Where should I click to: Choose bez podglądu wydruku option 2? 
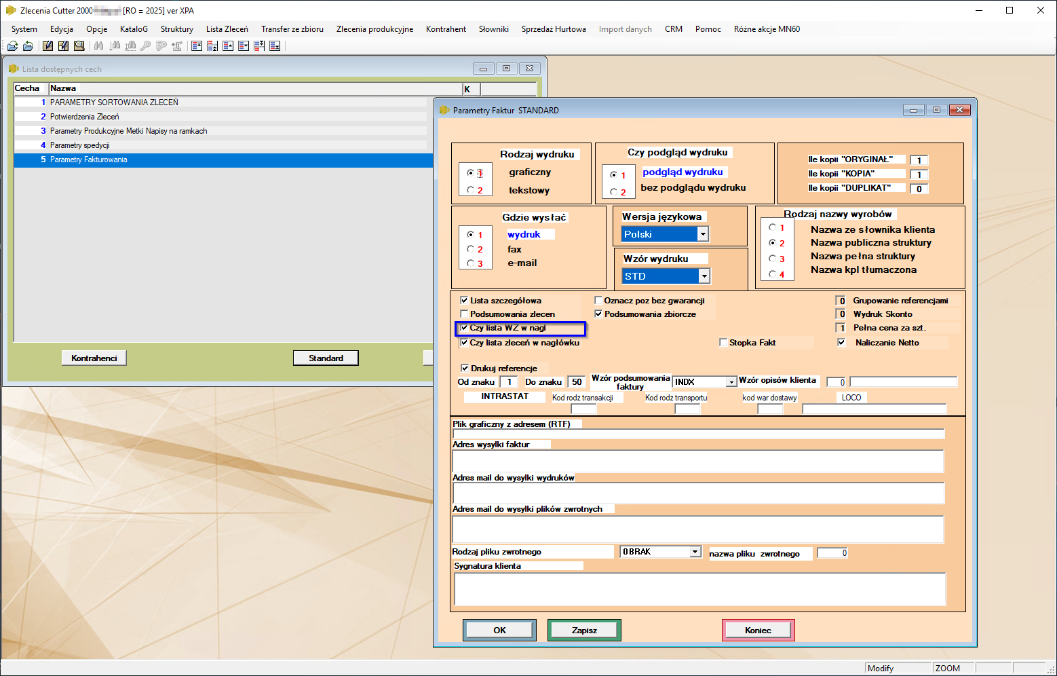[x=613, y=192]
